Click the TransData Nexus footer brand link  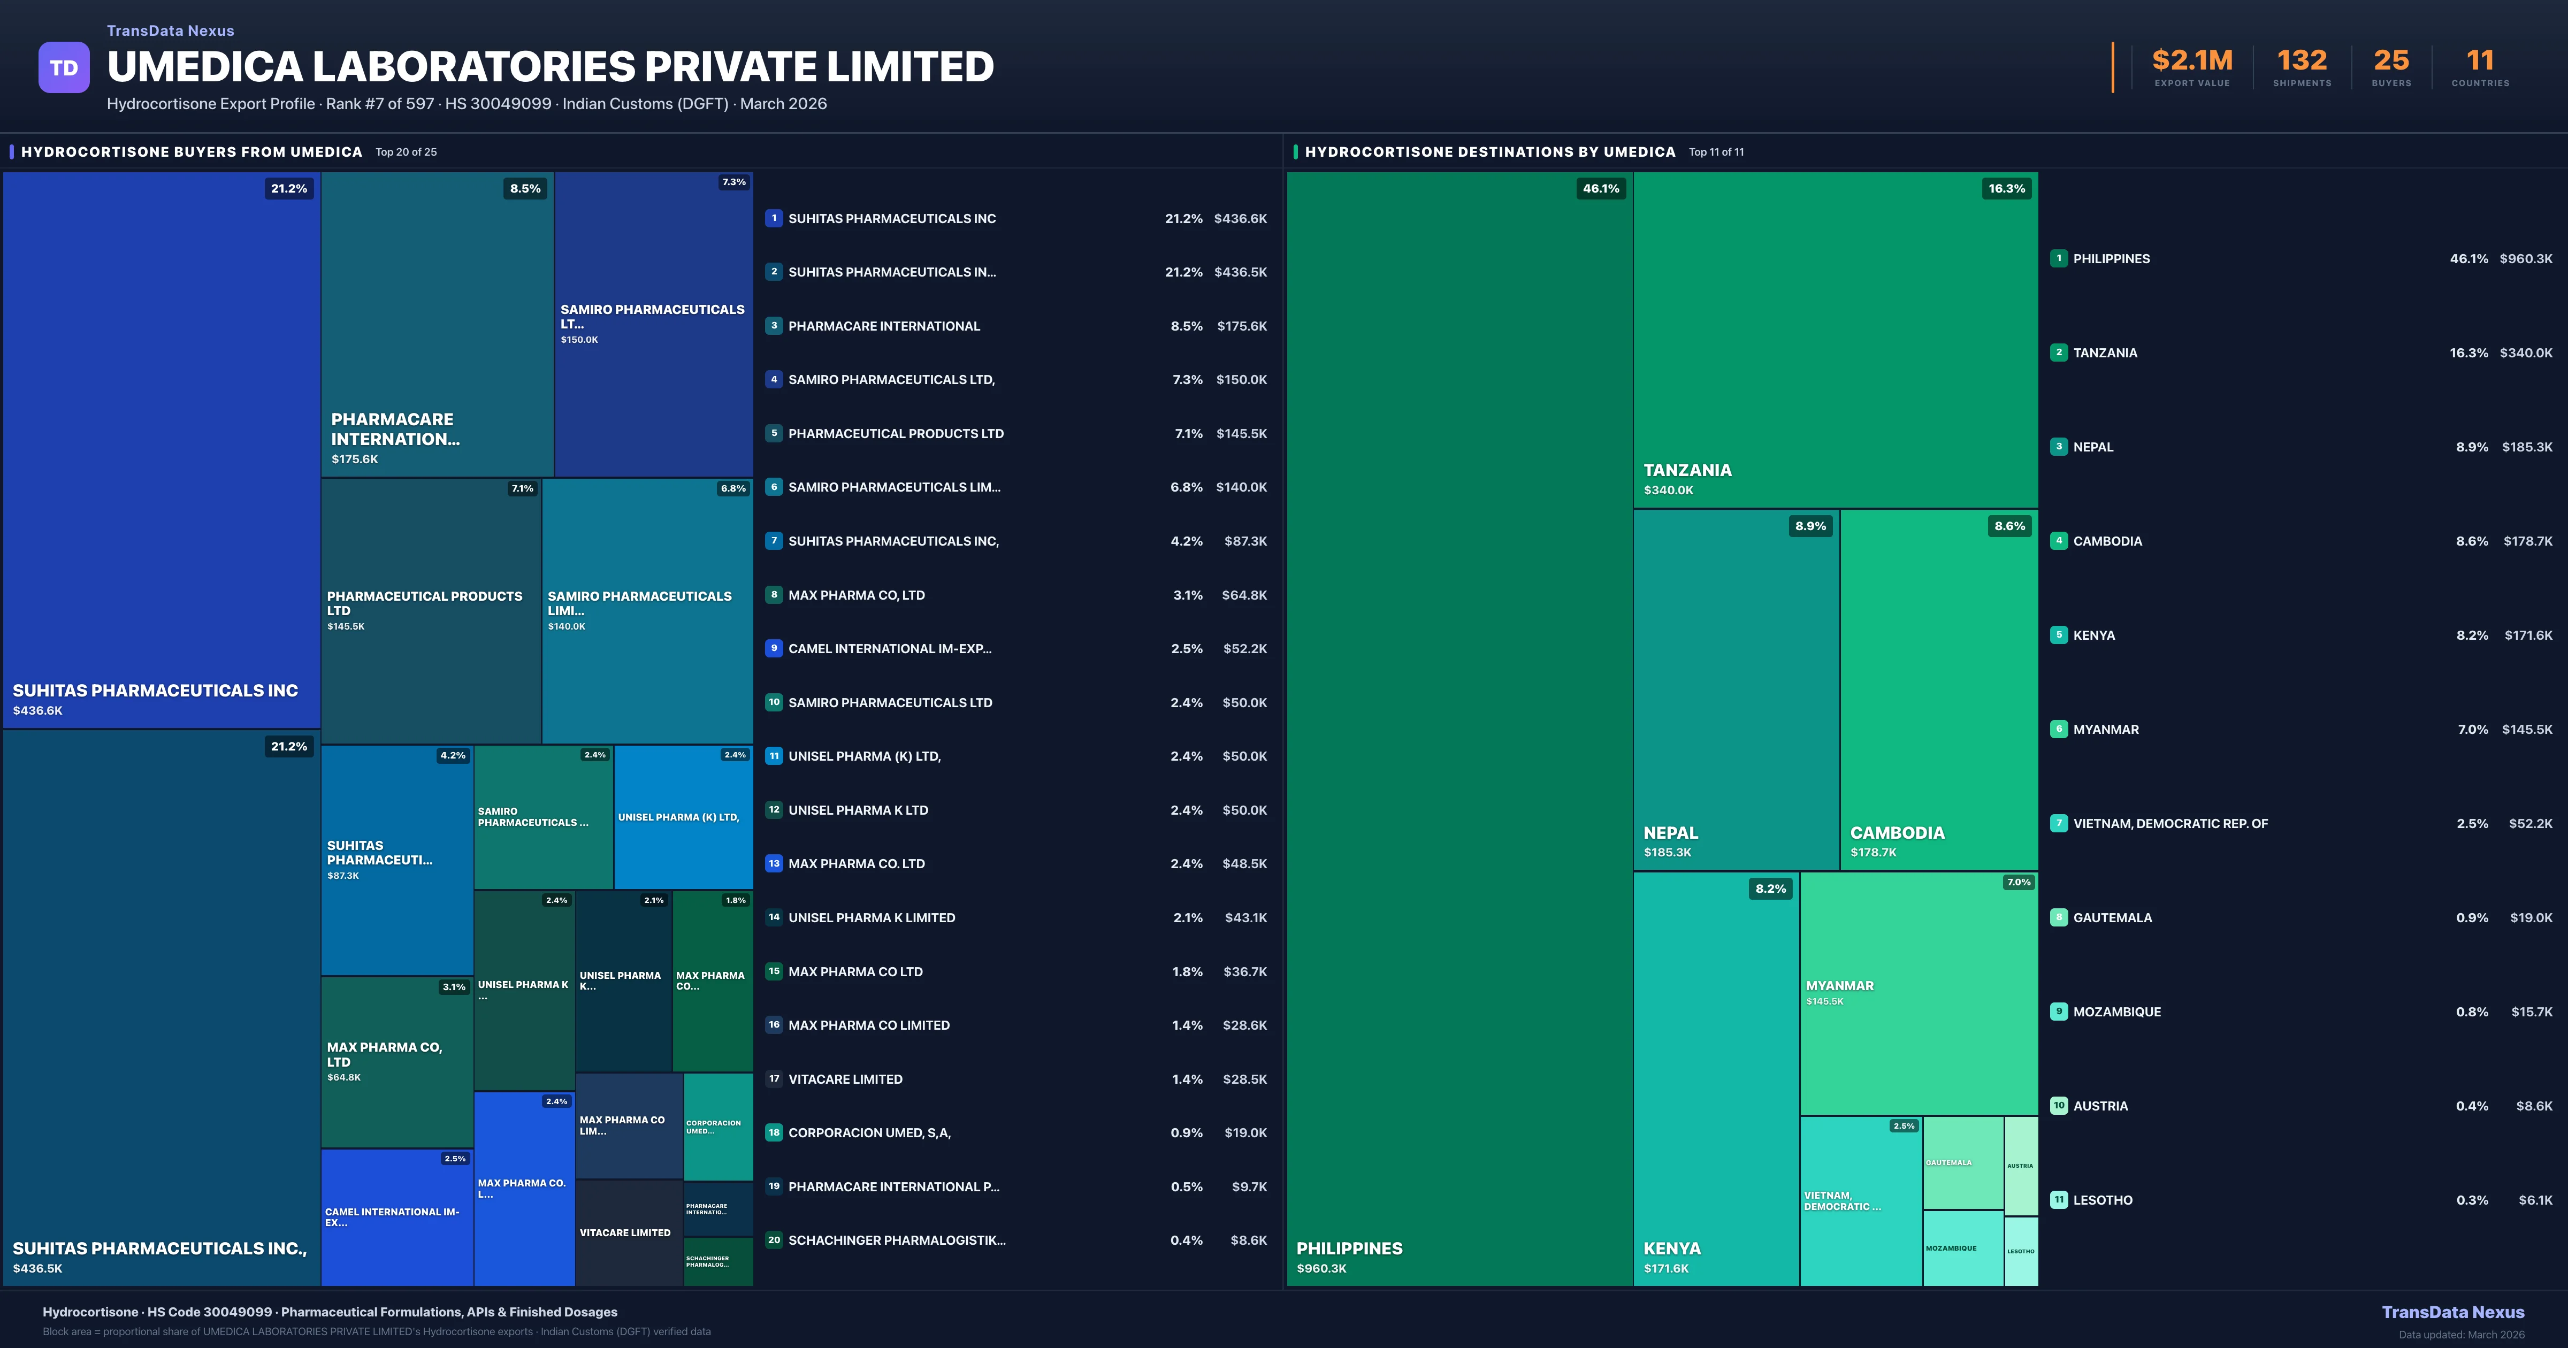2452,1312
